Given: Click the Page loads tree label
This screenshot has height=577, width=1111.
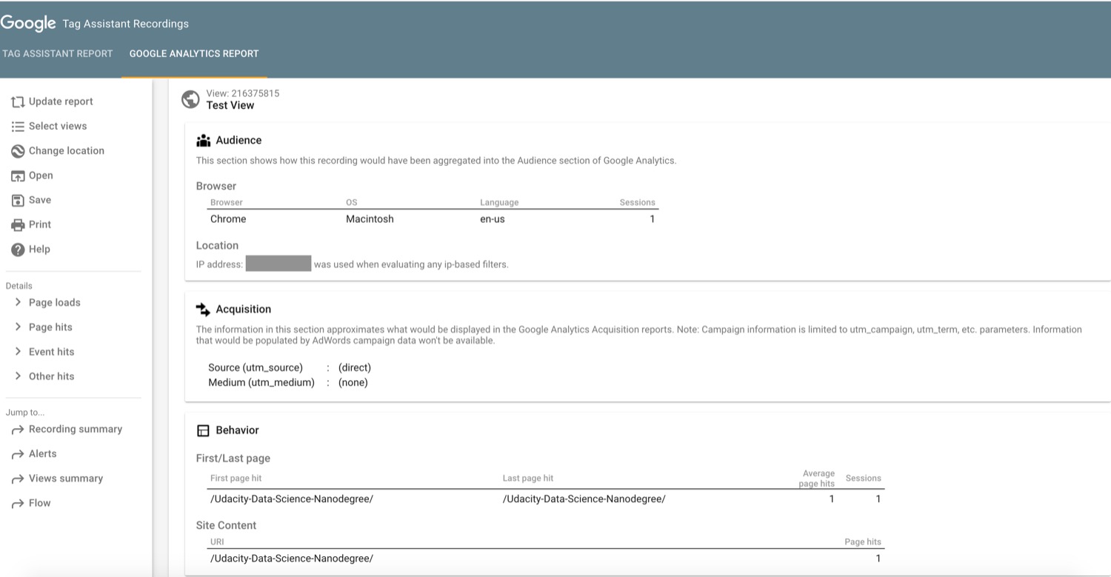Looking at the screenshot, I should click(x=55, y=302).
